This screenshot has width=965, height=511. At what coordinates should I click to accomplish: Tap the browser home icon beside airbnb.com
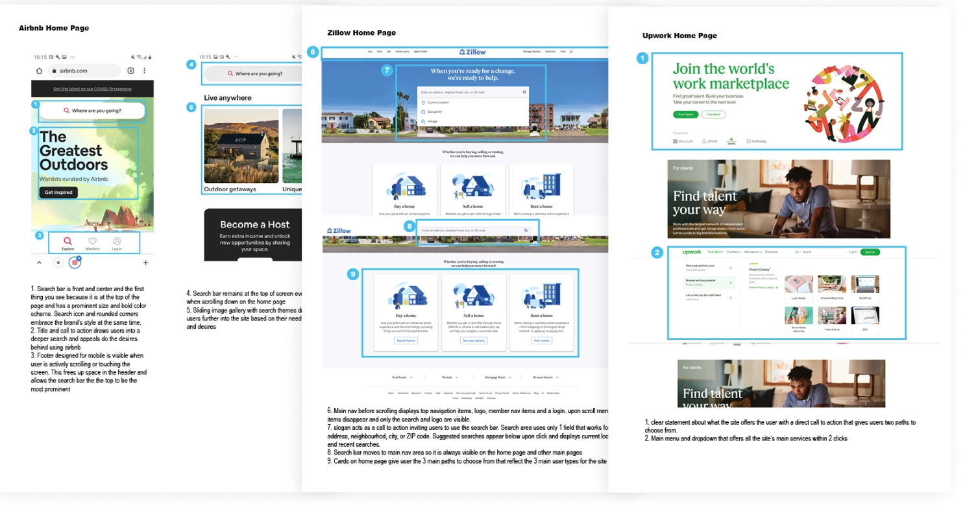[x=39, y=71]
